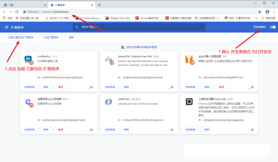The height and width of the screenshot is (162, 278).
Task: Enable the LinkRunPro extension toggle
Action: [90, 87]
